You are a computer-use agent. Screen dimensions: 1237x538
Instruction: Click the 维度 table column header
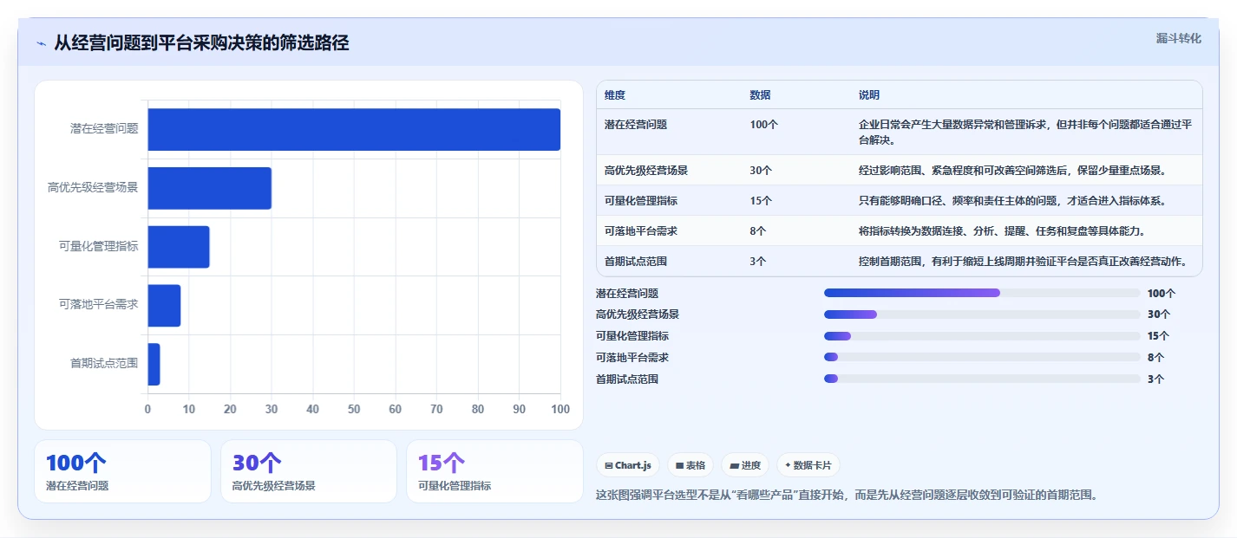(x=615, y=94)
